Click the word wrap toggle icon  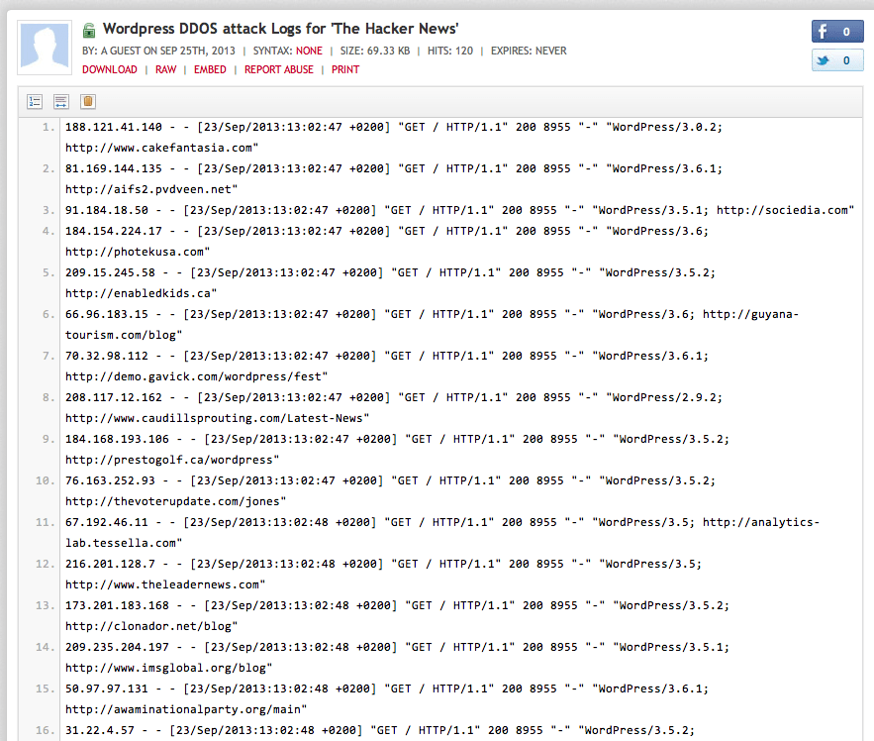[60, 102]
